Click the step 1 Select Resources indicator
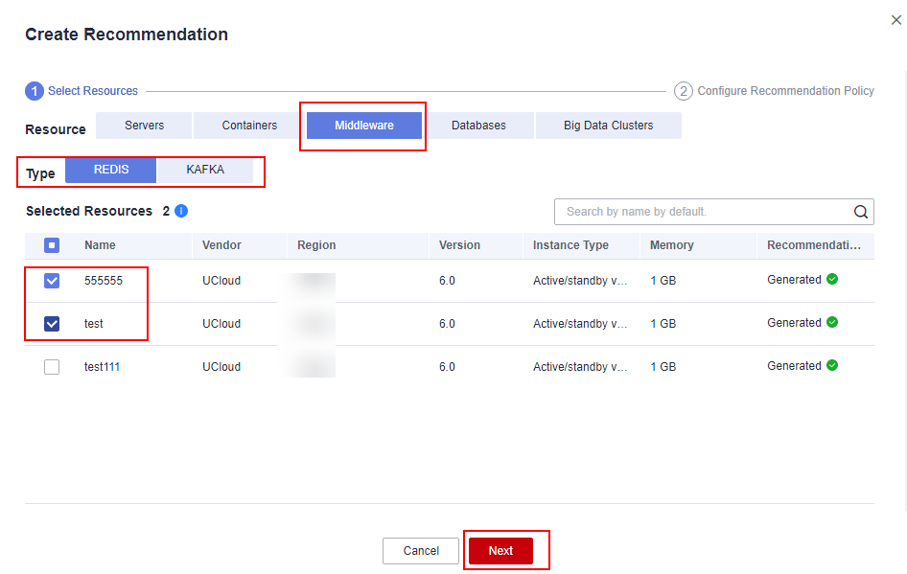Image resolution: width=907 pixels, height=574 pixels. [x=81, y=91]
